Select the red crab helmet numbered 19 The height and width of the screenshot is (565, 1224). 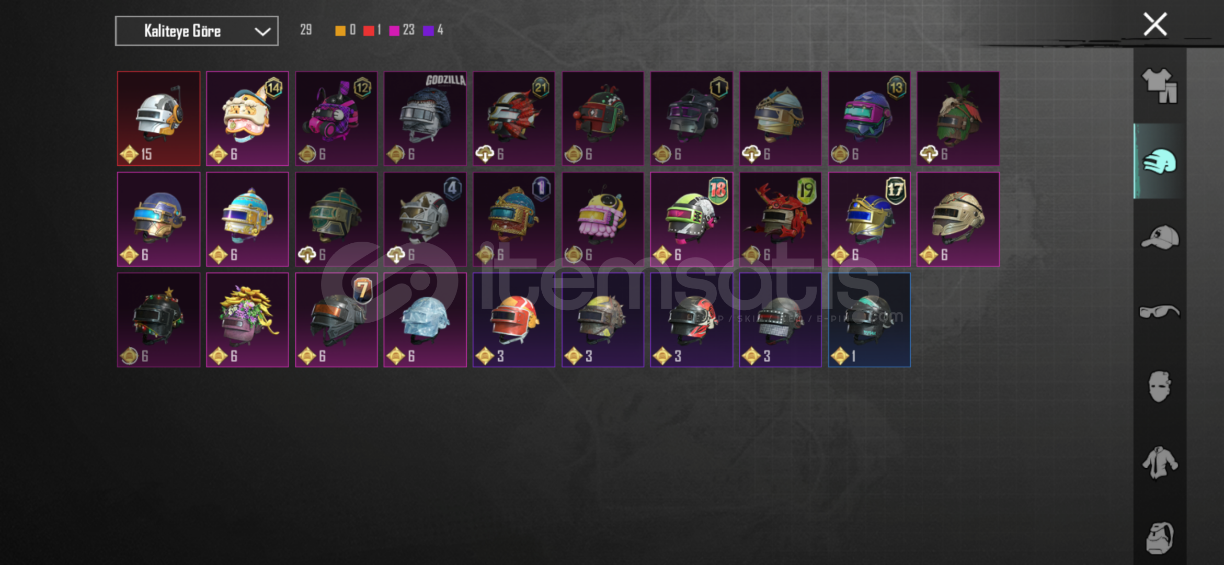780,219
